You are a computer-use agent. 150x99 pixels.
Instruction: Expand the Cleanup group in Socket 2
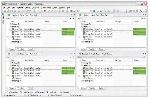[x=11, y=81]
